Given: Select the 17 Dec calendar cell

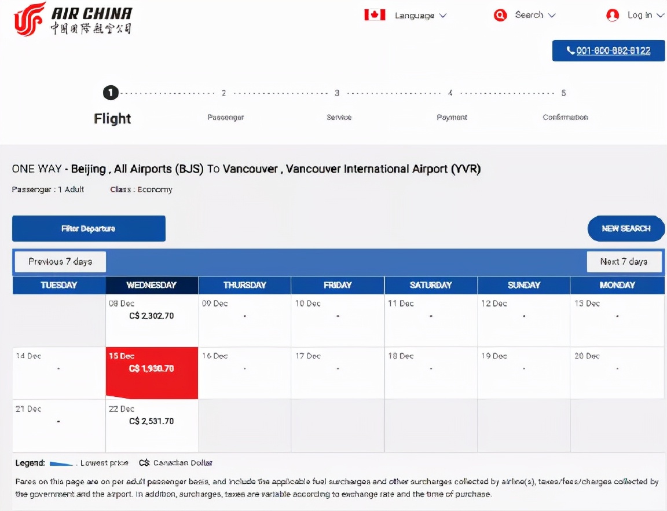Looking at the screenshot, I should click(338, 373).
